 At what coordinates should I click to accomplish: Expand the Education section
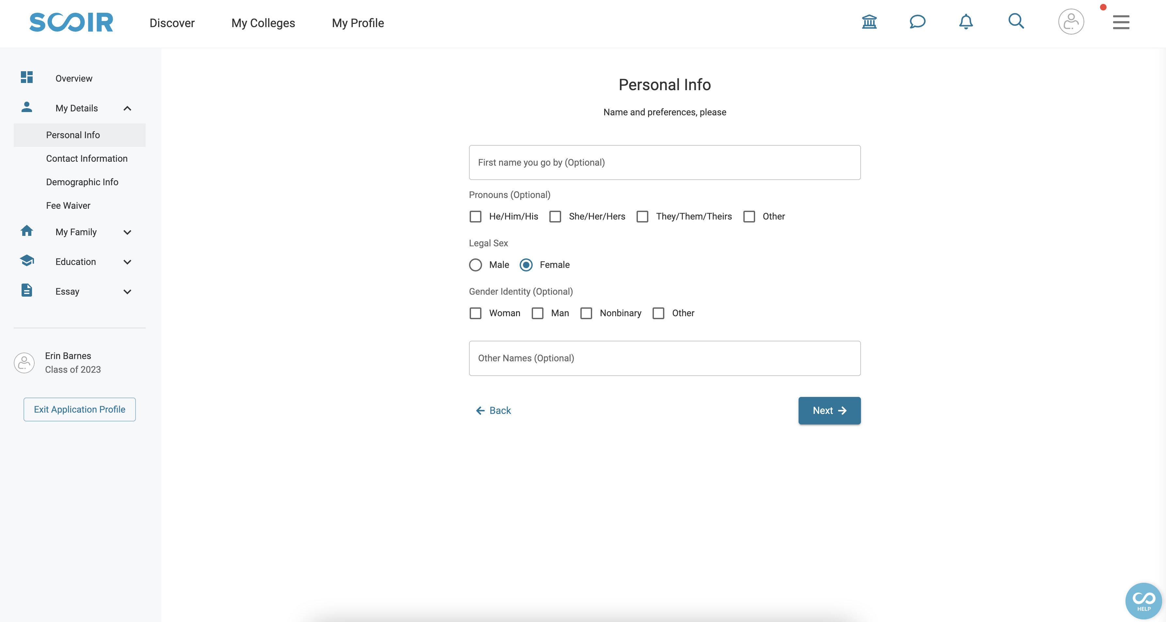coord(127,262)
